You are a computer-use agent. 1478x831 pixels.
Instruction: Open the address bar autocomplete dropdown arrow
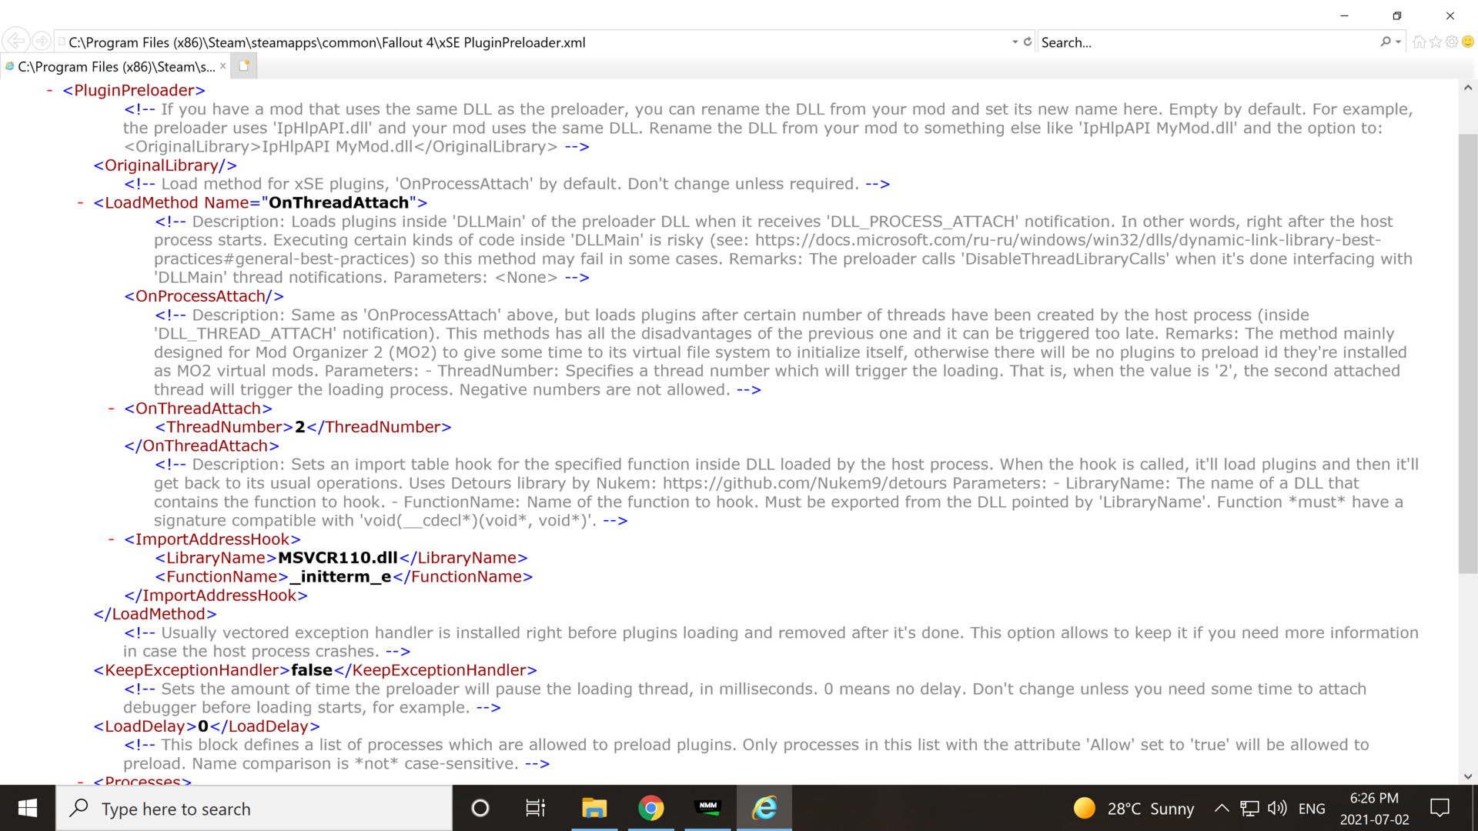tap(1015, 42)
